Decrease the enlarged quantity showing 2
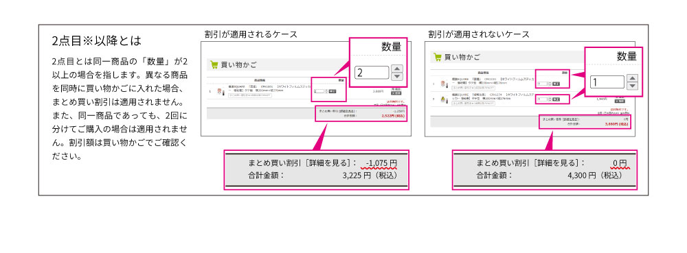 [396, 77]
